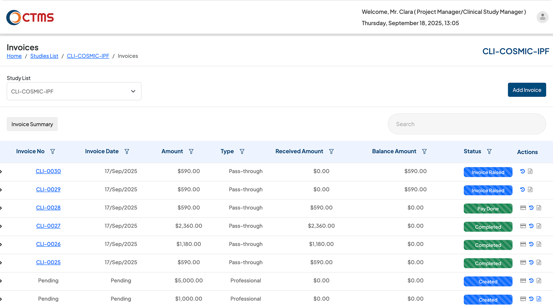The image size is (553, 306).
Task: Filter the Balance Amount column
Action: [x=424, y=151]
